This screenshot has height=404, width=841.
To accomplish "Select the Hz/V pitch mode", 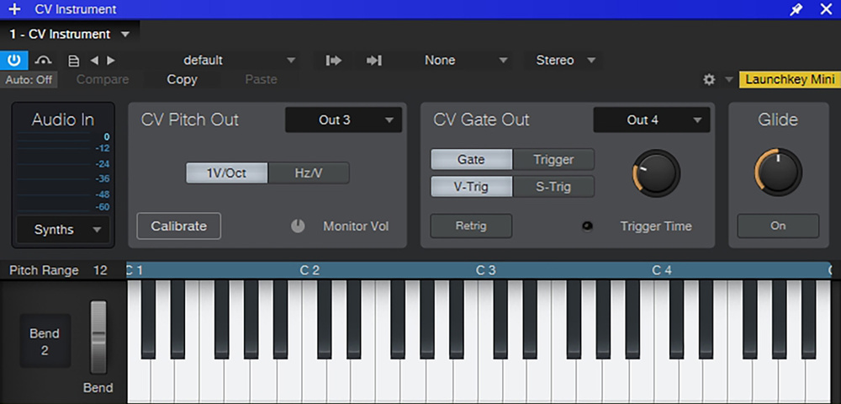I will [x=309, y=173].
